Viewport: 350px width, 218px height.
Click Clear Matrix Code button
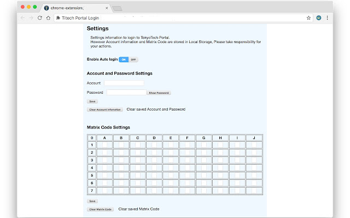100,209
